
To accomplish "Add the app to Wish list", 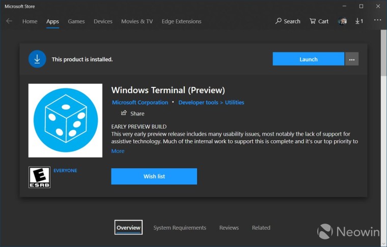I will coord(154,176).
